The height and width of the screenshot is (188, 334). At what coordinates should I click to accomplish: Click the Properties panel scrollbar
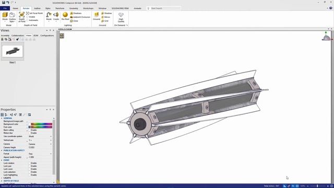pyautogui.click(x=54, y=147)
